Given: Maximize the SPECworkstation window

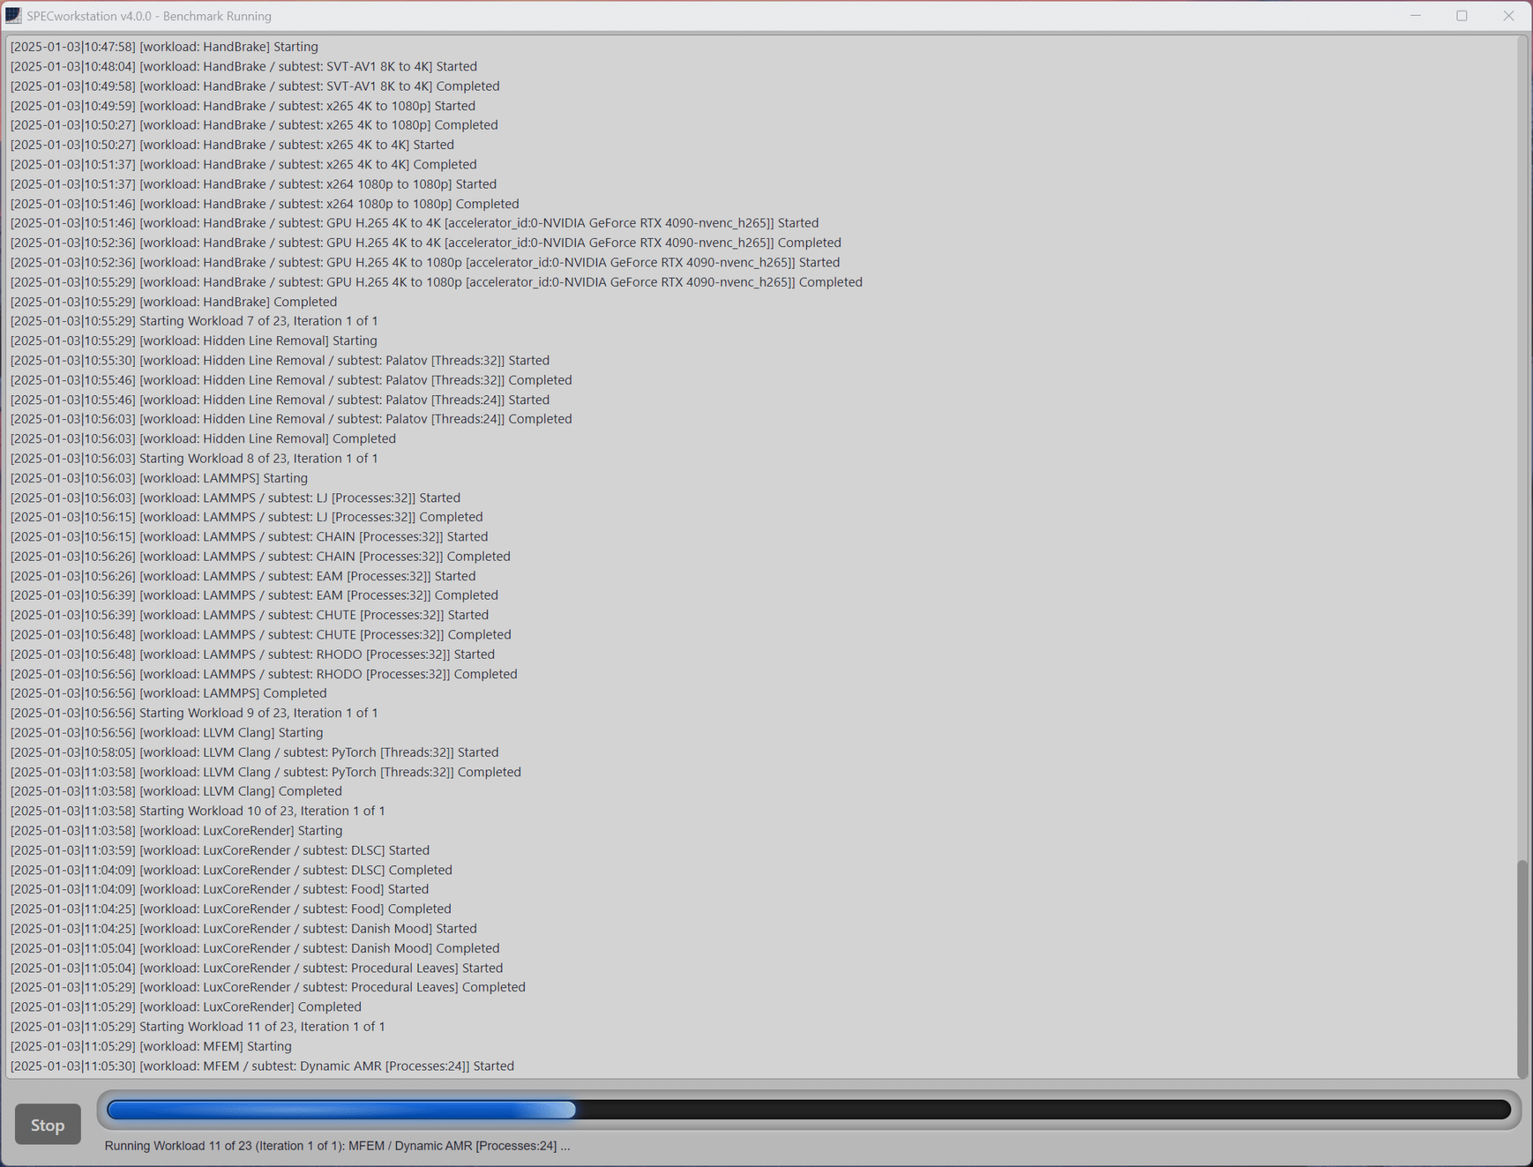Looking at the screenshot, I should coord(1462,16).
